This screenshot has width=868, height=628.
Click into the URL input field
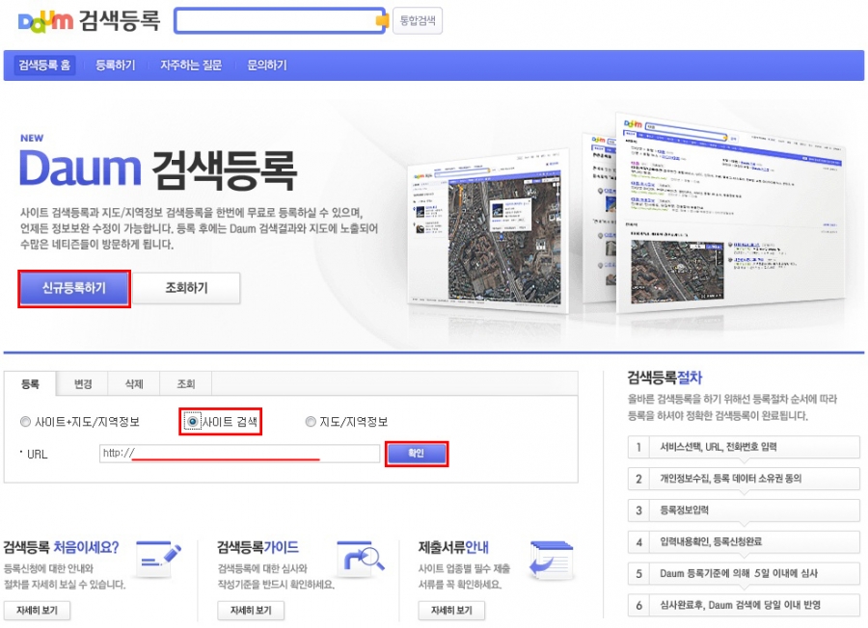coord(239,454)
